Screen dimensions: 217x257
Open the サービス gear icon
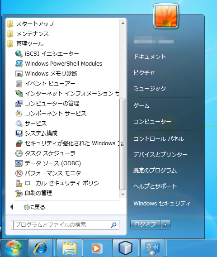click(x=19, y=124)
